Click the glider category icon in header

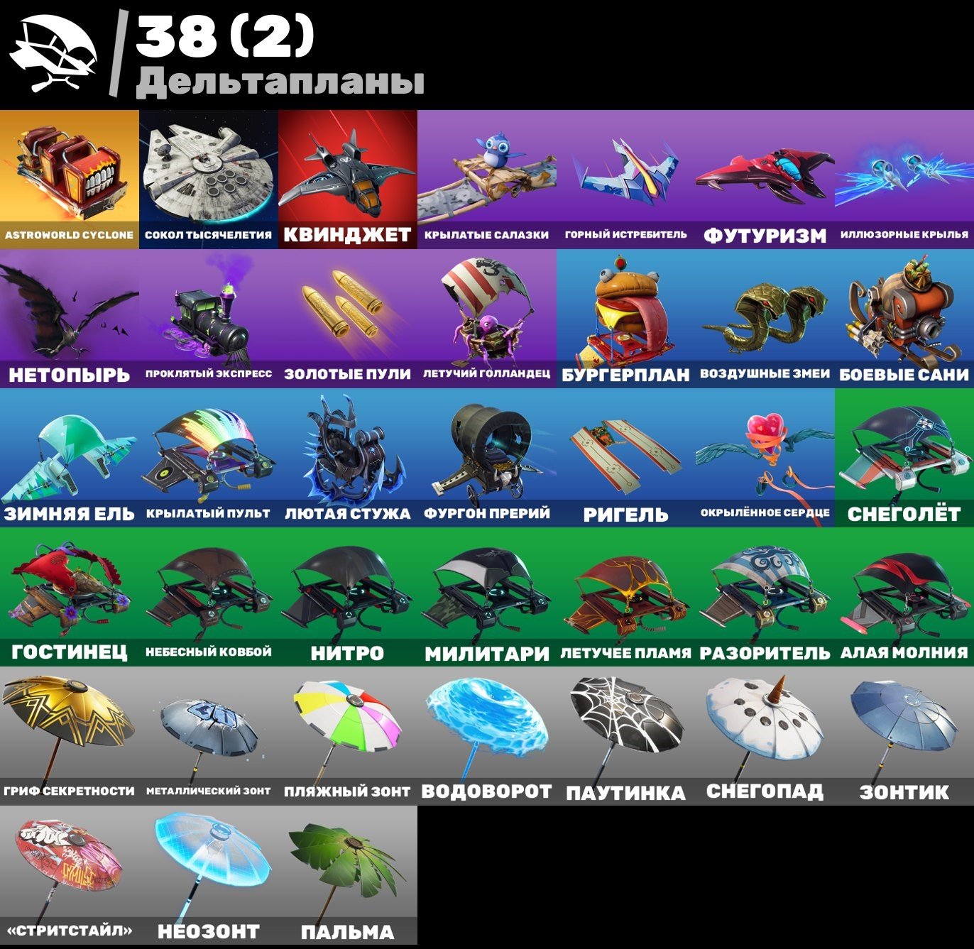click(53, 55)
